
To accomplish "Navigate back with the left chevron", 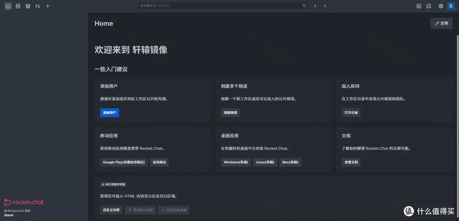I will point(315,6).
